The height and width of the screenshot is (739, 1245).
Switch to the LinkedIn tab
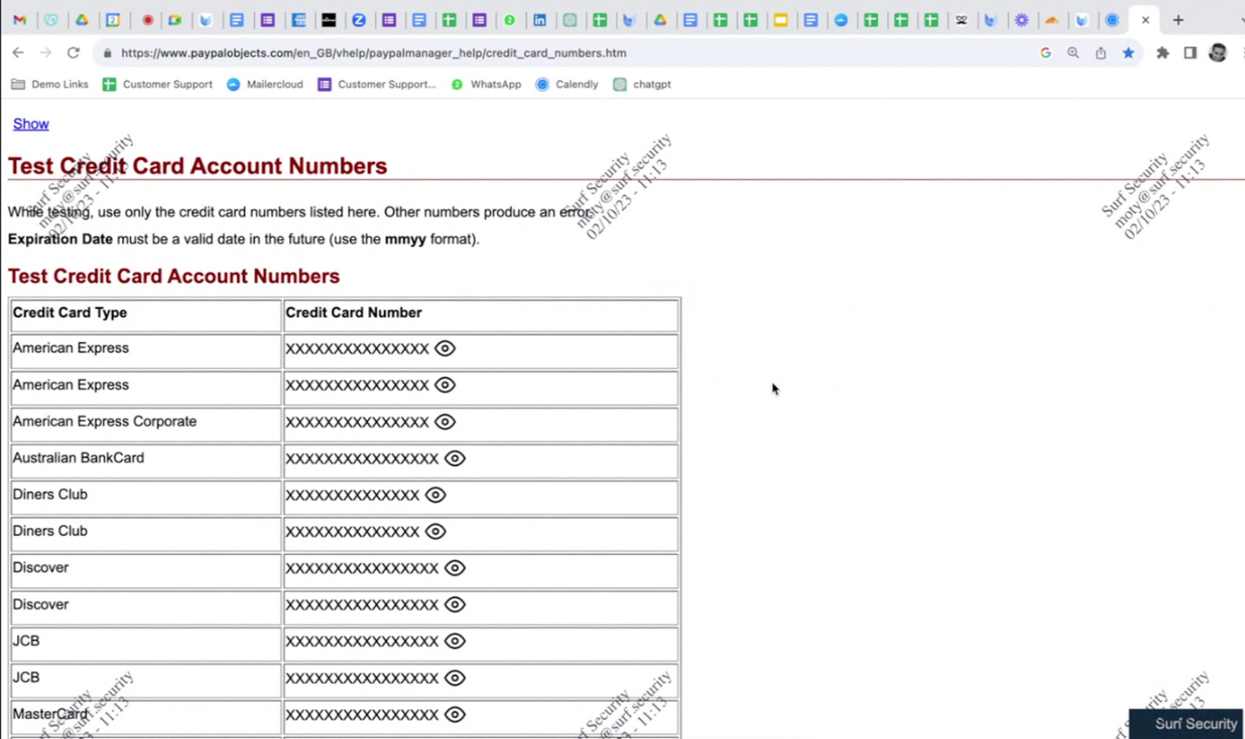(x=540, y=20)
